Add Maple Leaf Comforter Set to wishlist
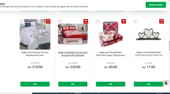Viewport: 170px width, 94px height. pos(22,21)
